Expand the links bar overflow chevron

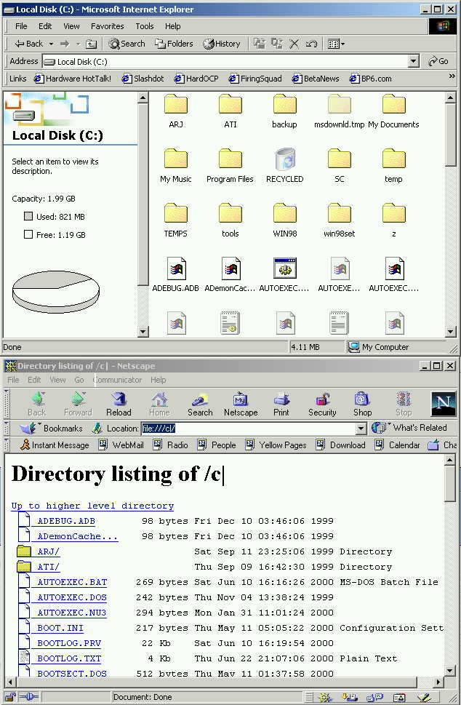[x=452, y=76]
